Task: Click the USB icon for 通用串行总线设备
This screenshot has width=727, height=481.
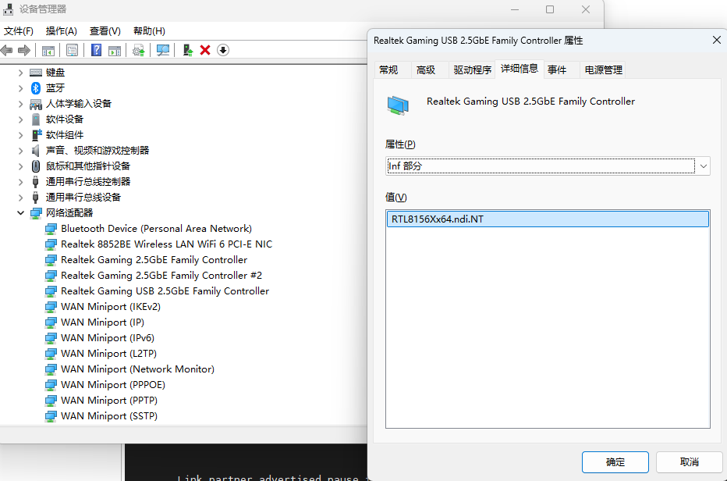Action: 36,198
